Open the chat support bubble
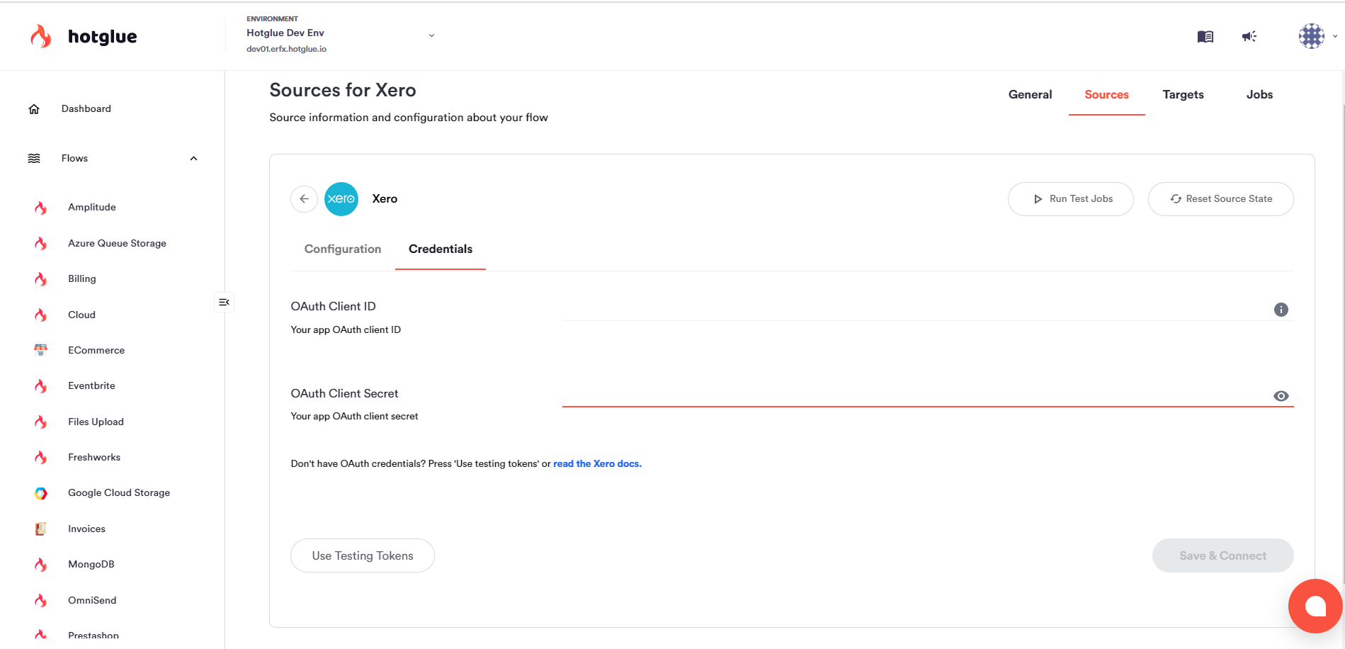The height and width of the screenshot is (649, 1345). coord(1315,606)
